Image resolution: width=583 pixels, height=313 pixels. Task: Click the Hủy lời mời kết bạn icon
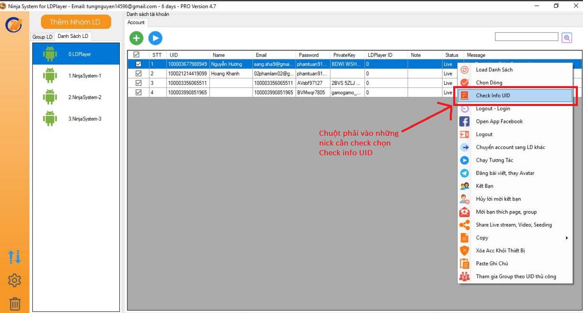(465, 199)
